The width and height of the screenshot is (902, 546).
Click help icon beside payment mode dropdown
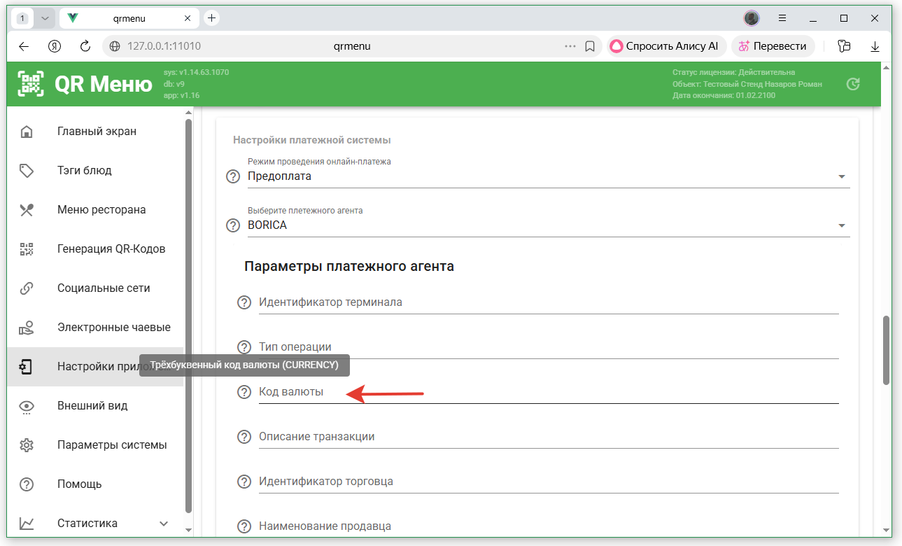(233, 176)
